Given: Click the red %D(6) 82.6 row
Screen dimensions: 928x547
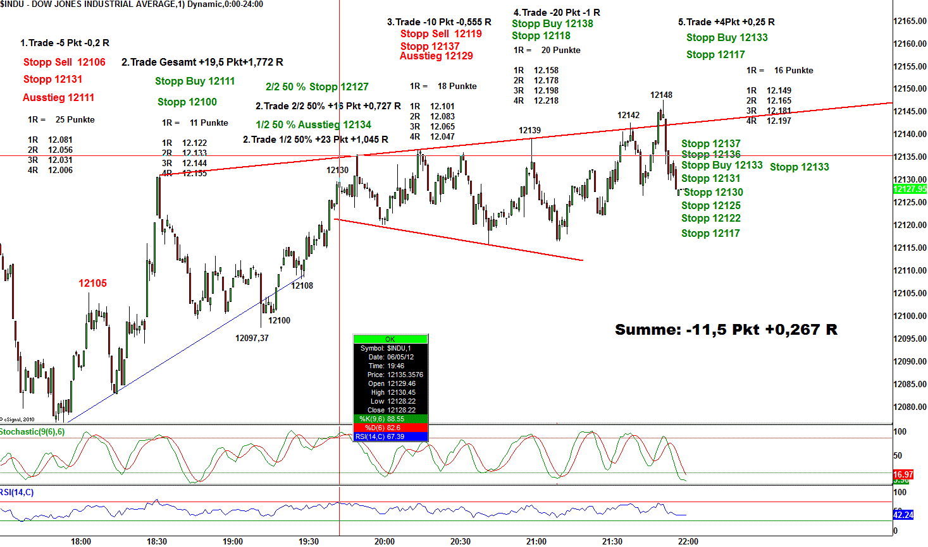Looking at the screenshot, I should [390, 428].
